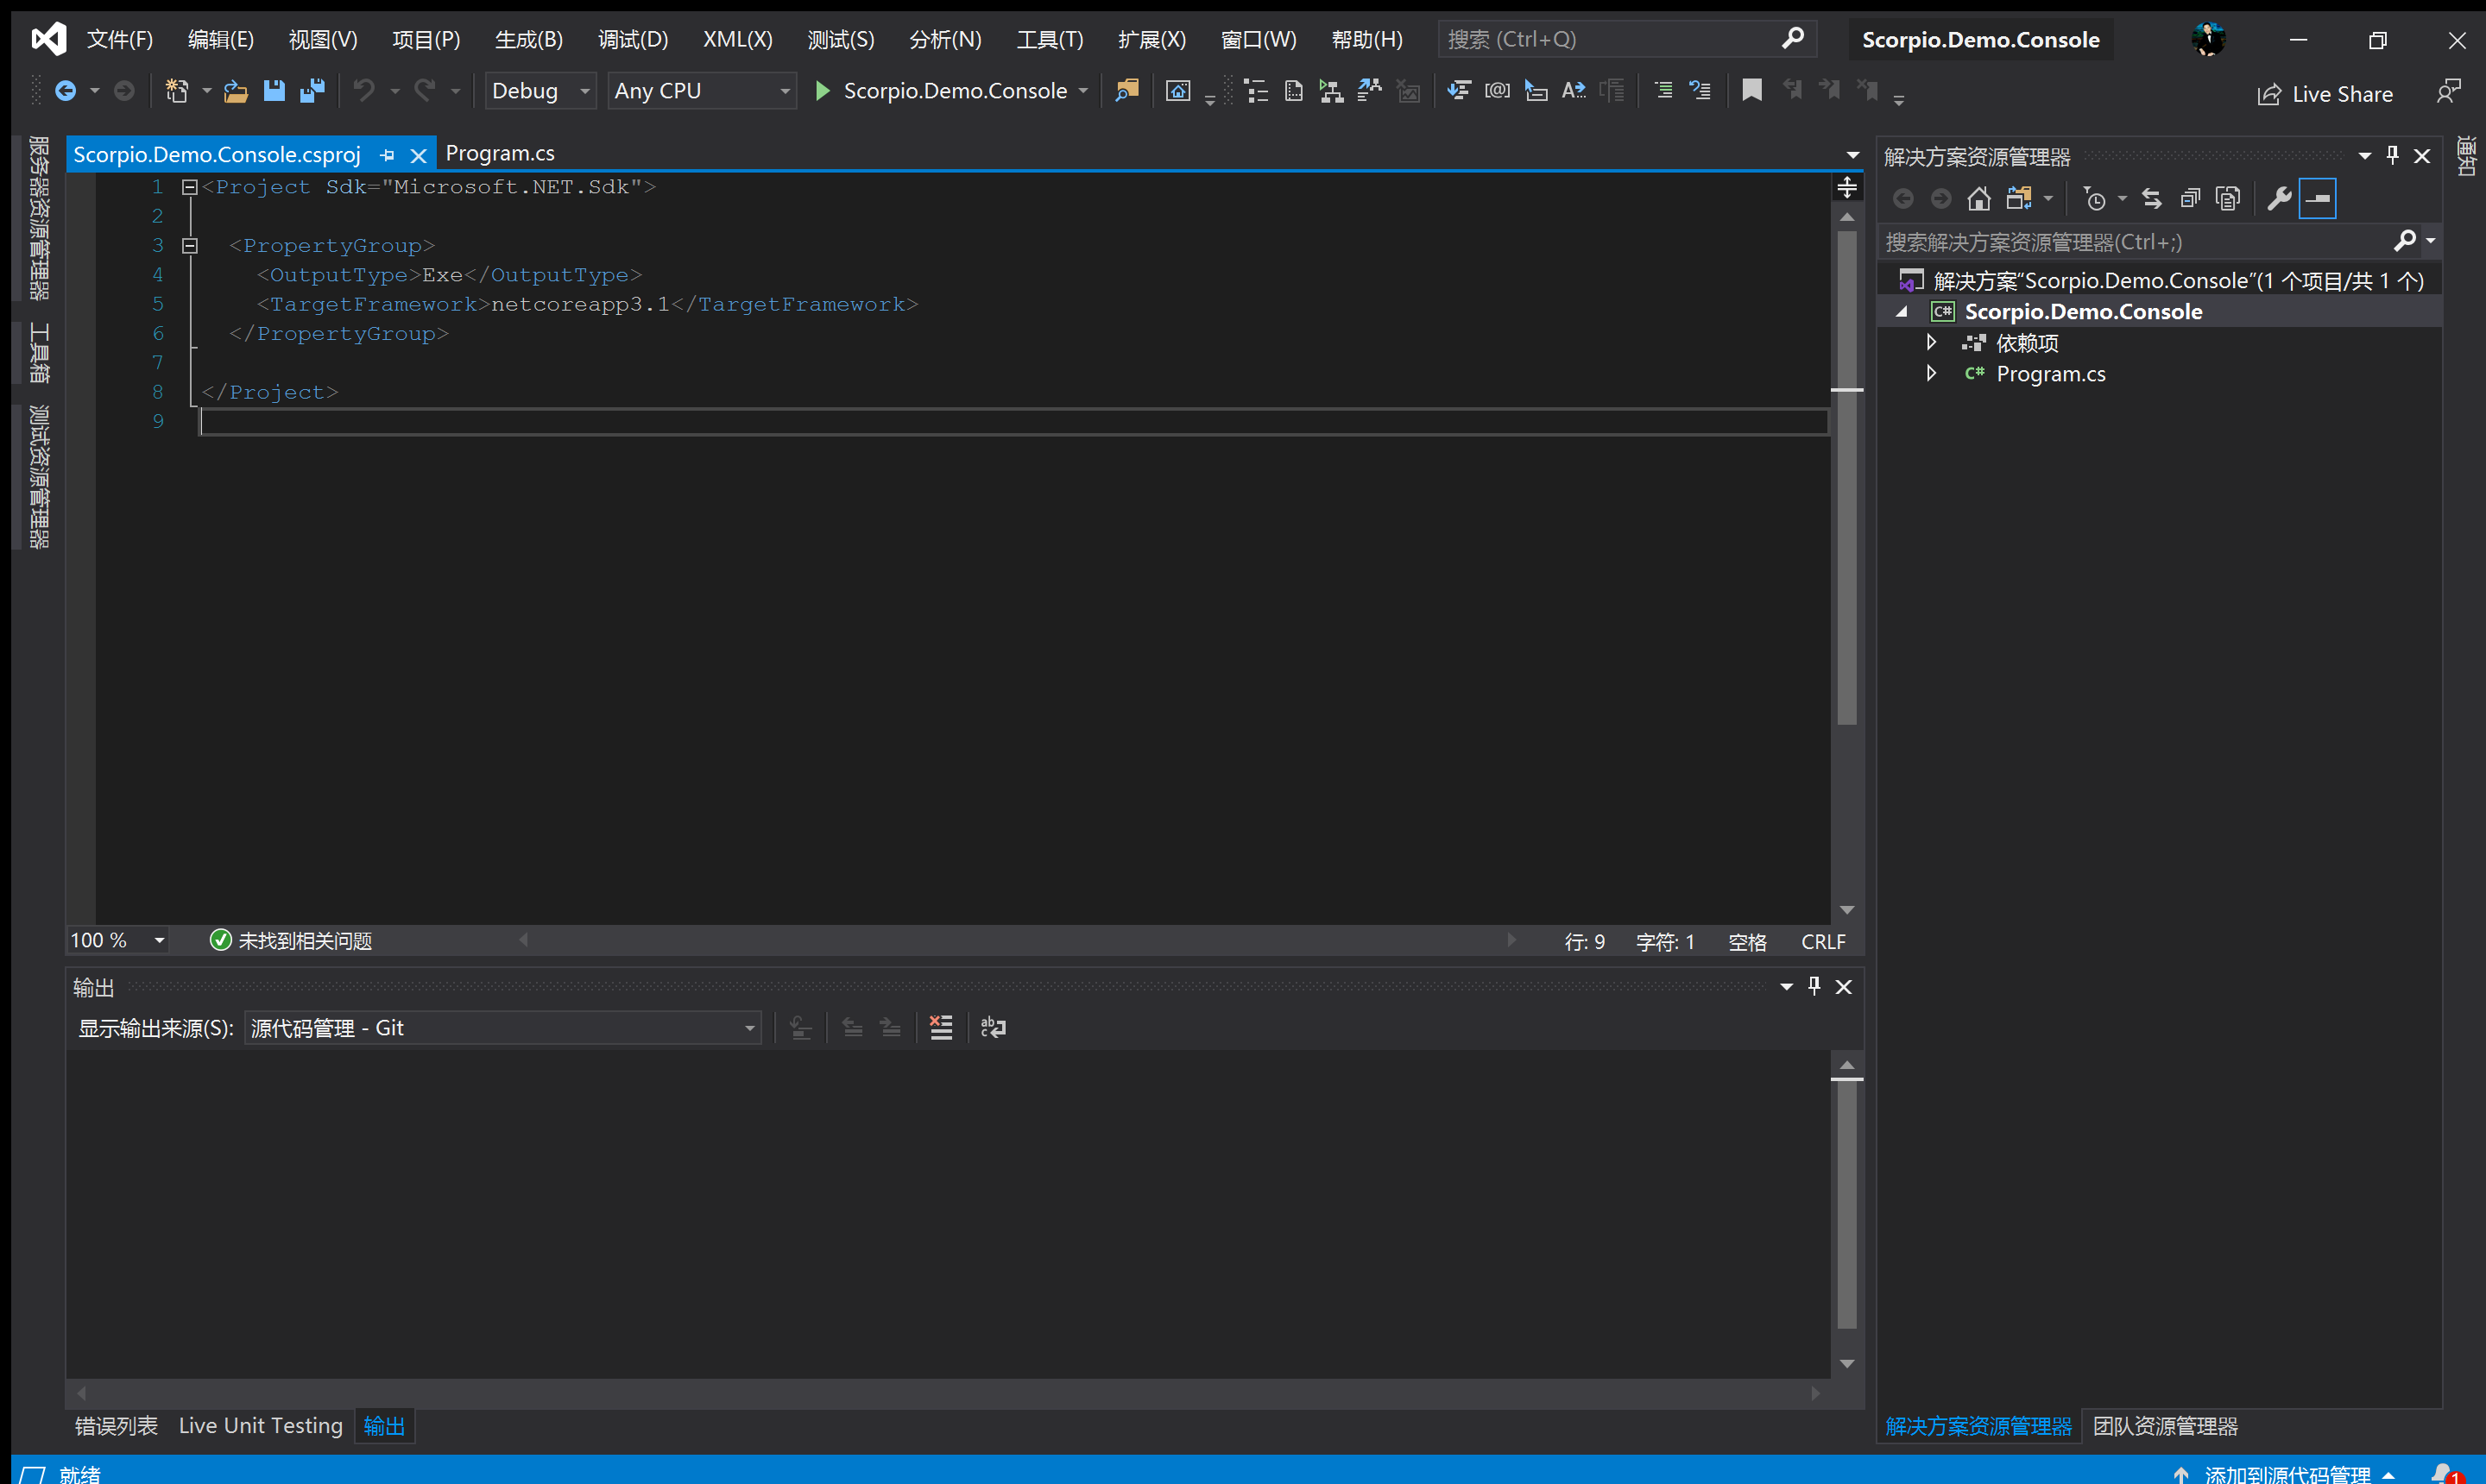The image size is (2486, 1484).
Task: Toggle word wrap in the Output panel
Action: point(994,1028)
